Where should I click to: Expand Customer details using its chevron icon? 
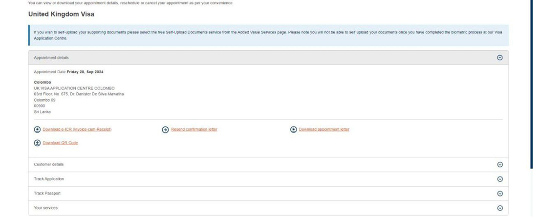point(499,165)
